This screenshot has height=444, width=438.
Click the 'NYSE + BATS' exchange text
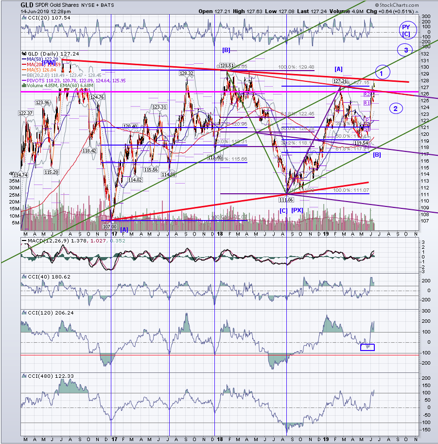(x=98, y=5)
